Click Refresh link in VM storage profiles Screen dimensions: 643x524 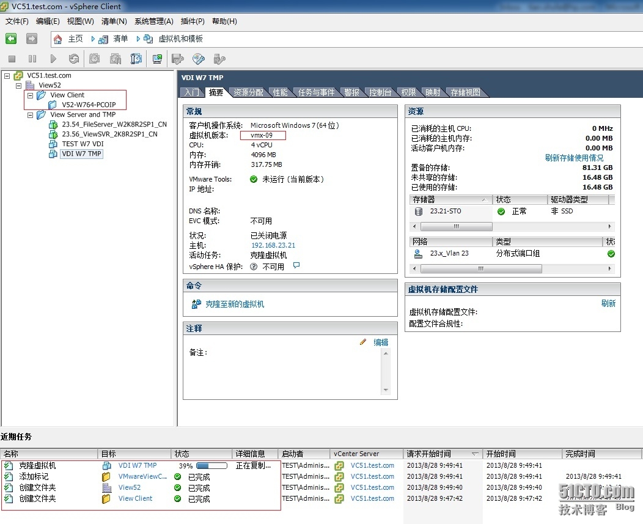coord(609,303)
